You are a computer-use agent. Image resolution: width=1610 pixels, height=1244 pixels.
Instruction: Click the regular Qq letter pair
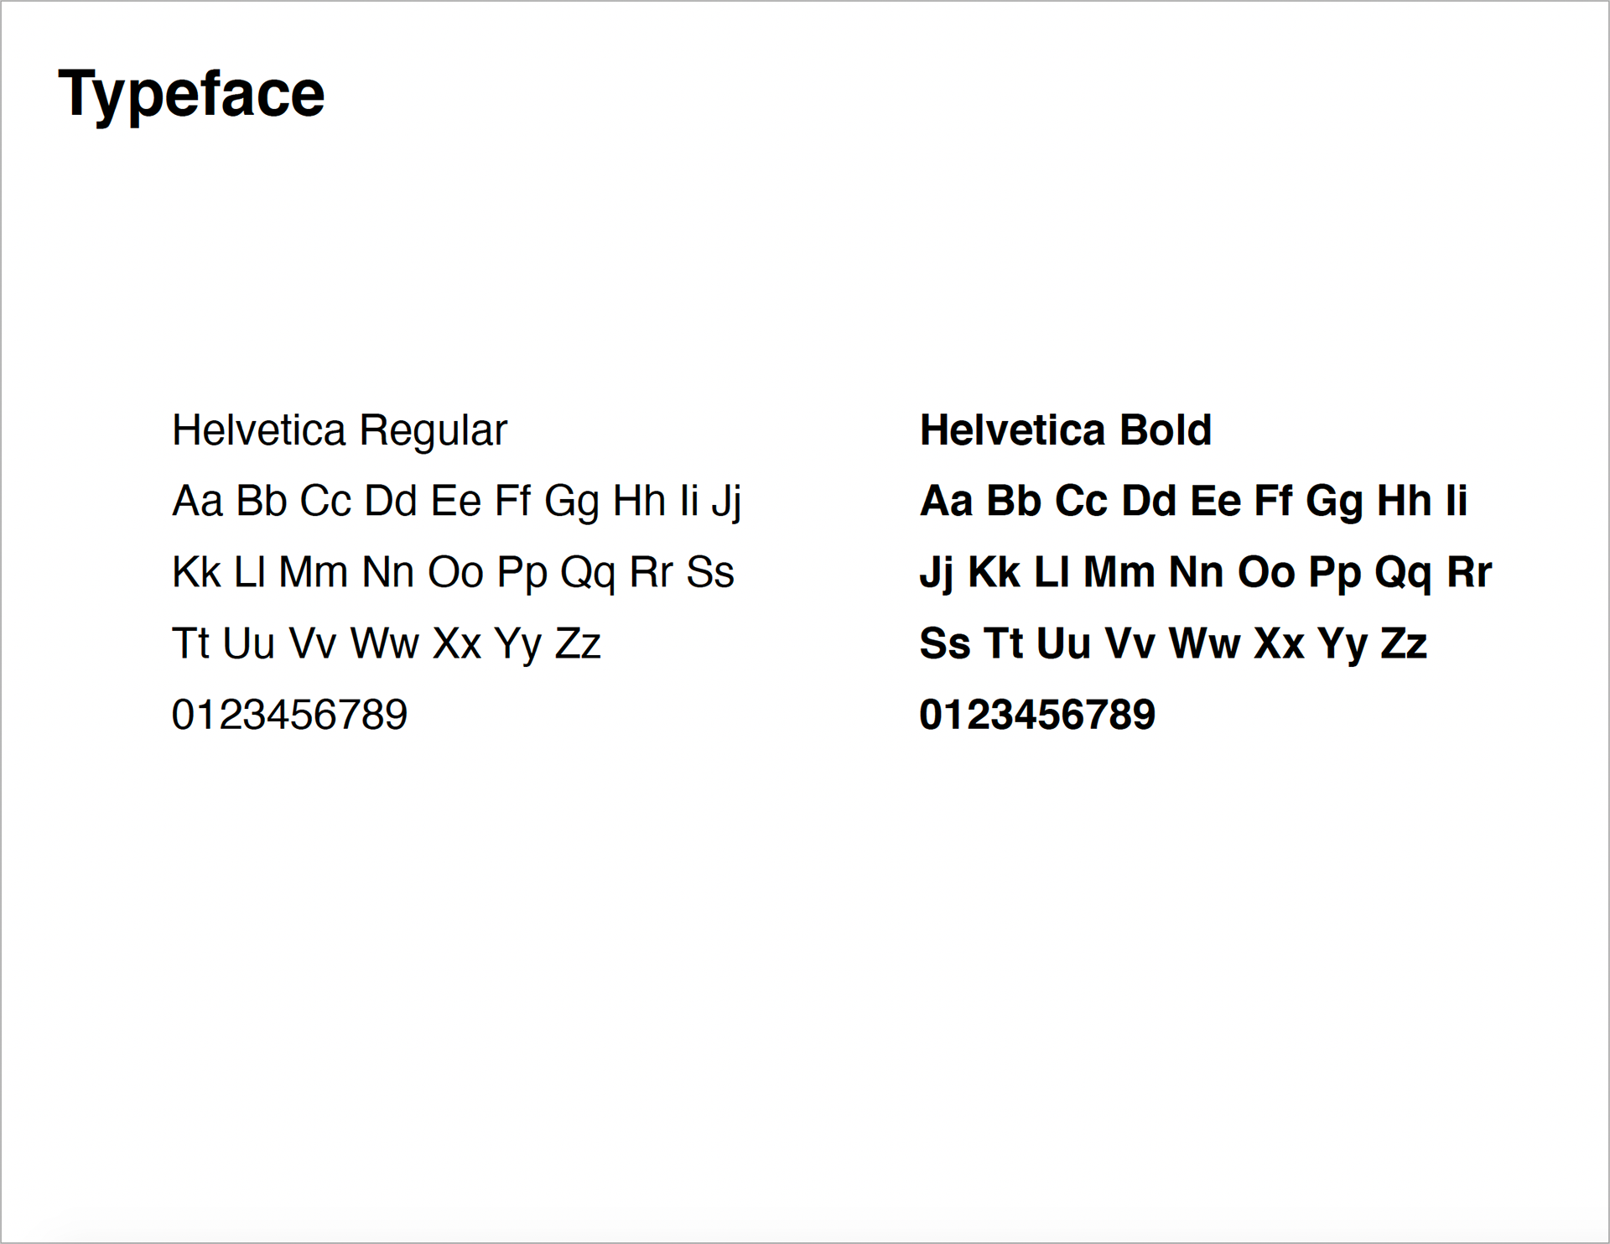tap(588, 575)
